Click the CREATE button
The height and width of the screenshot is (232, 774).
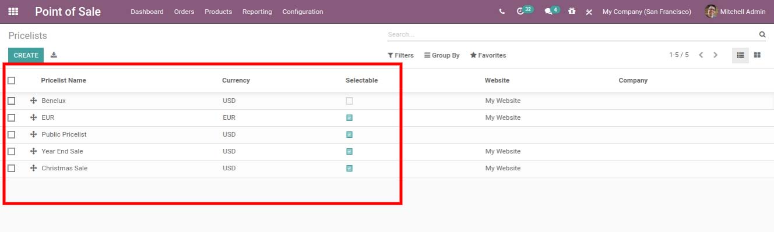(26, 55)
